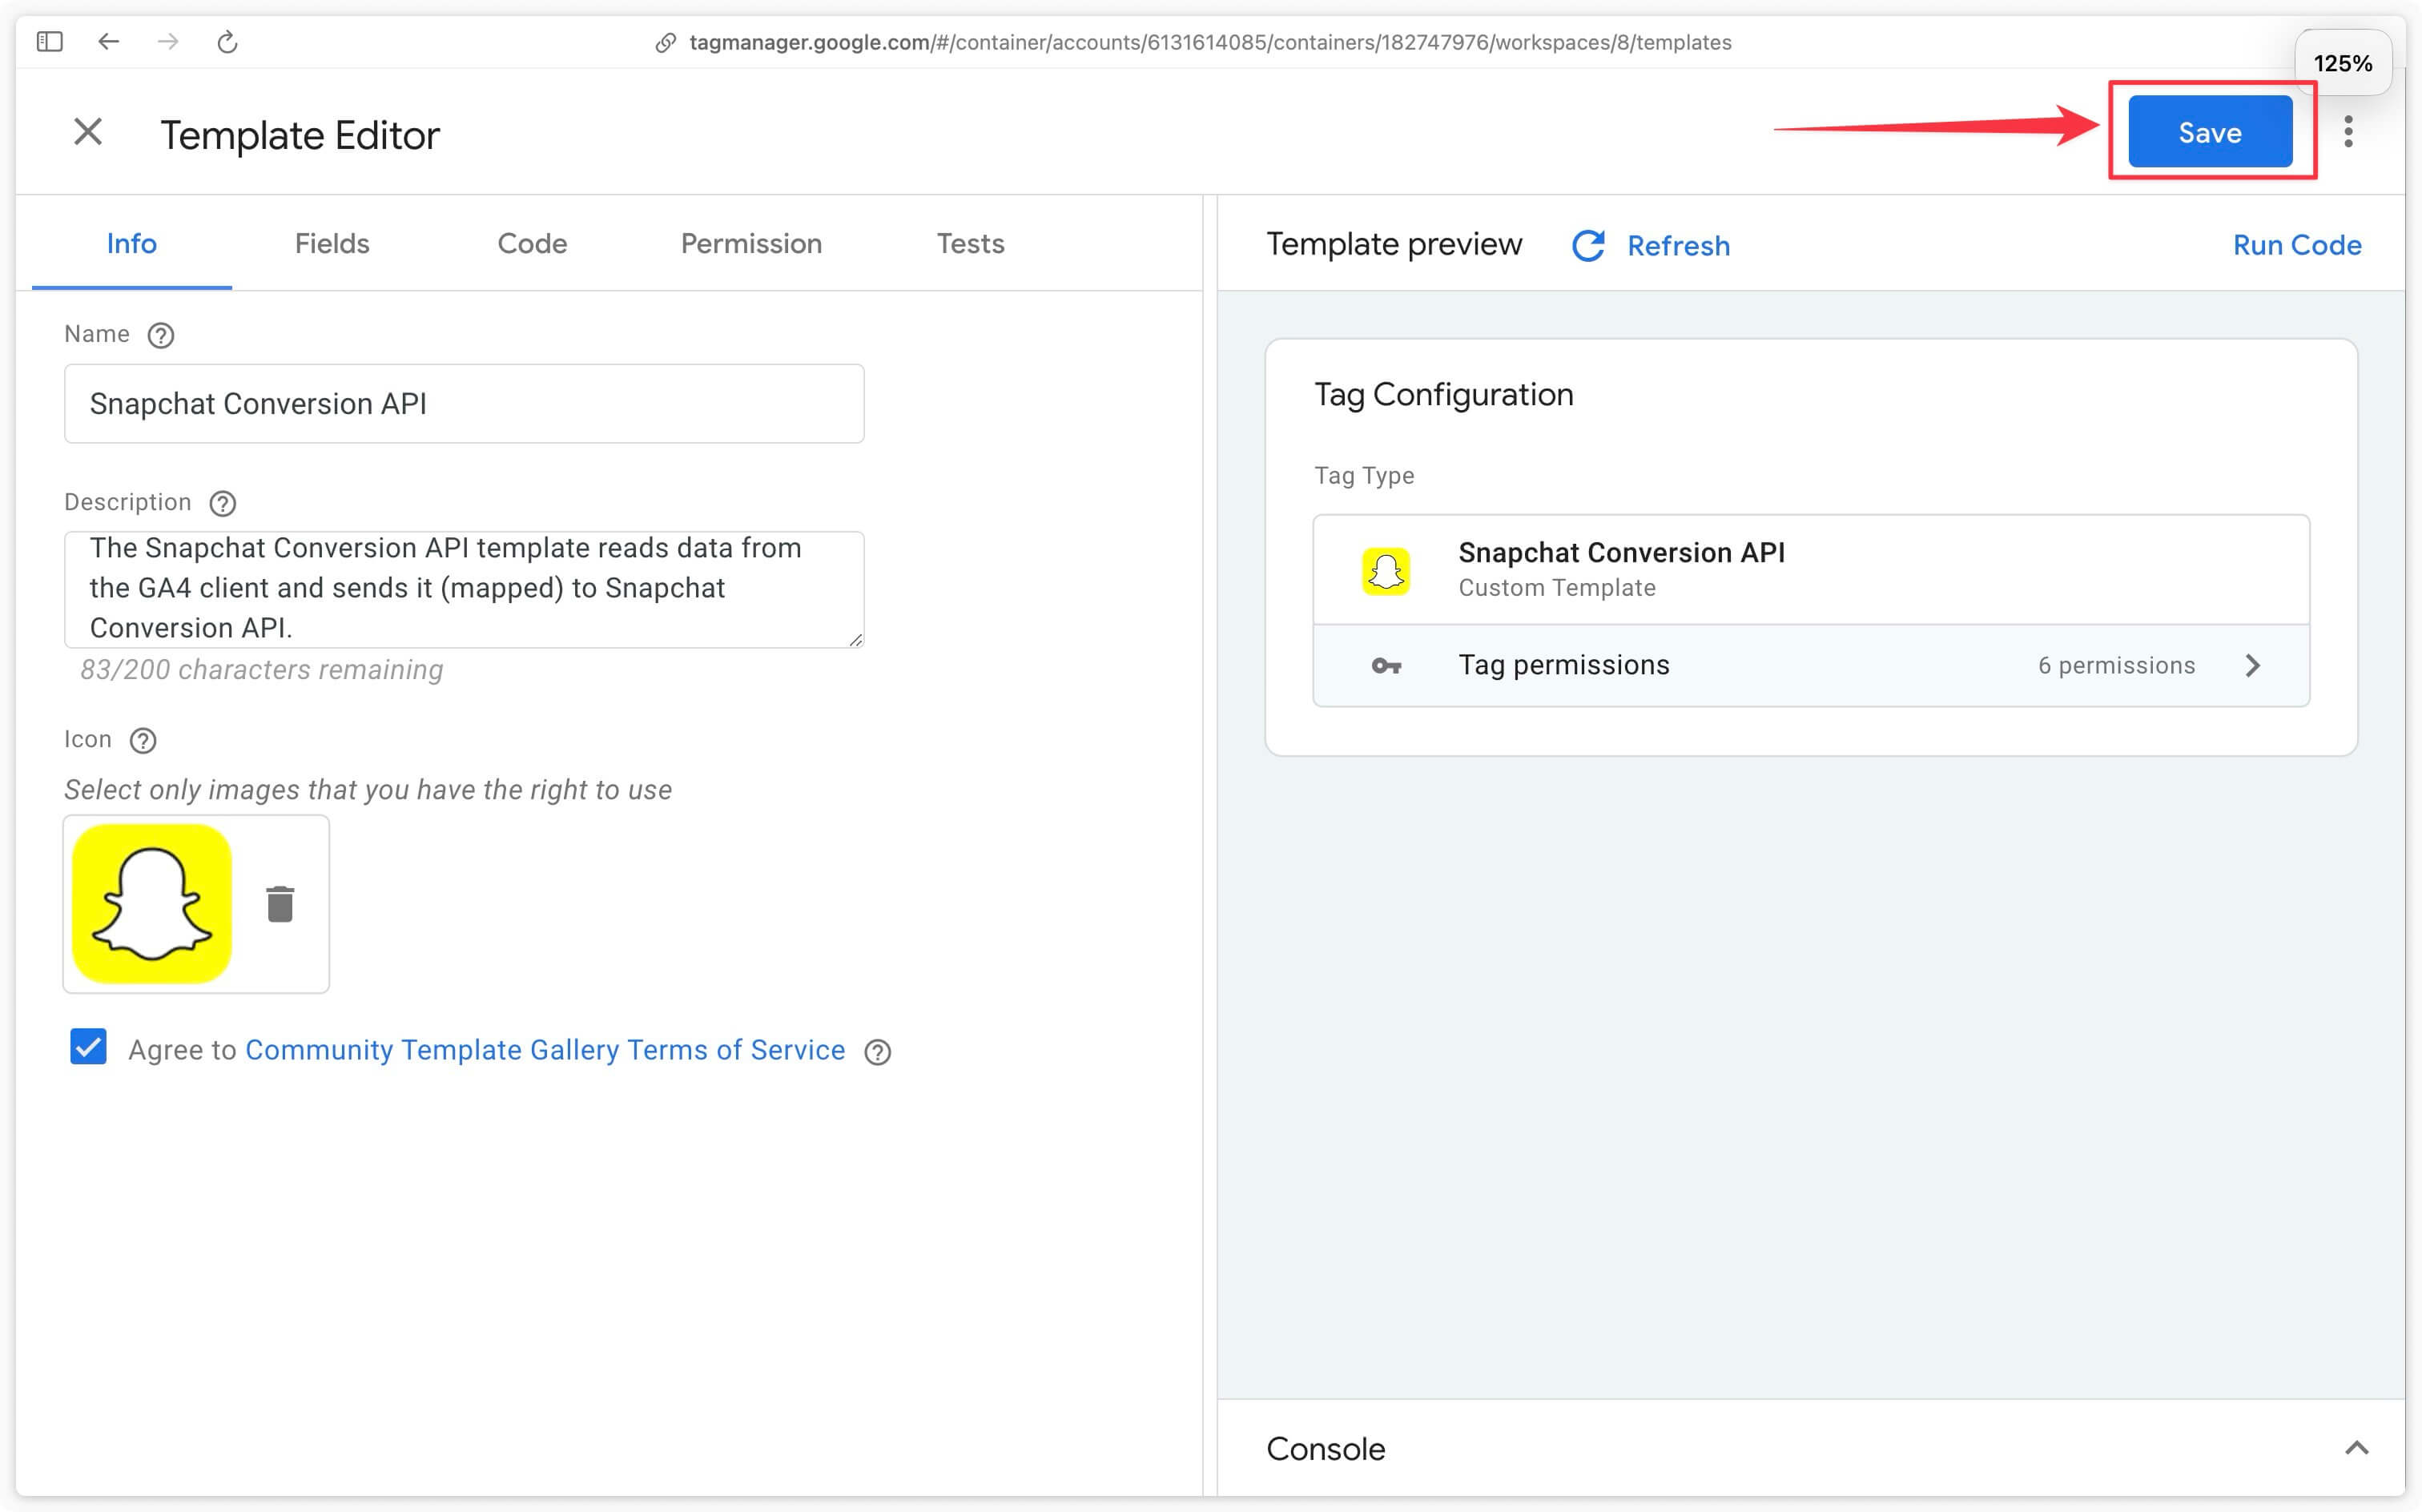Switch to the Fields tab

coord(332,242)
